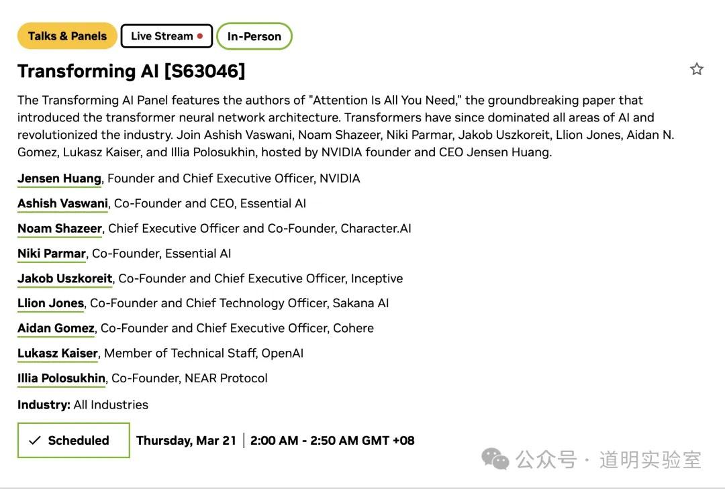Select the Live Stream tag
Screen dimensions: 725x489
pyautogui.click(x=166, y=36)
